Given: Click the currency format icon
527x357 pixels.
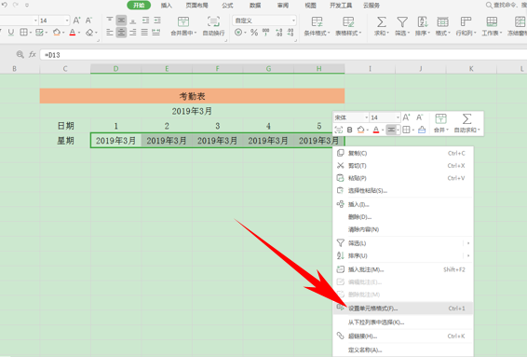Looking at the screenshot, I should 238,33.
